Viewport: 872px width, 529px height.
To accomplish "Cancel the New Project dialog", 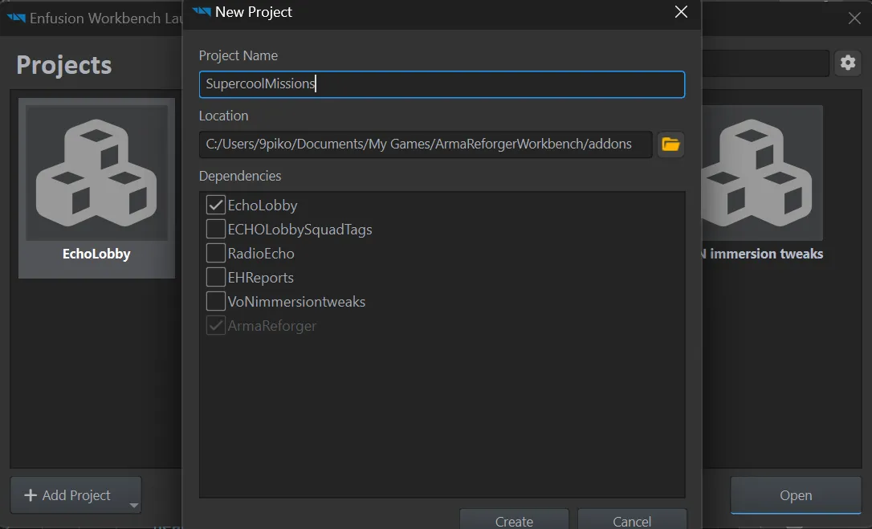I will 632,519.
